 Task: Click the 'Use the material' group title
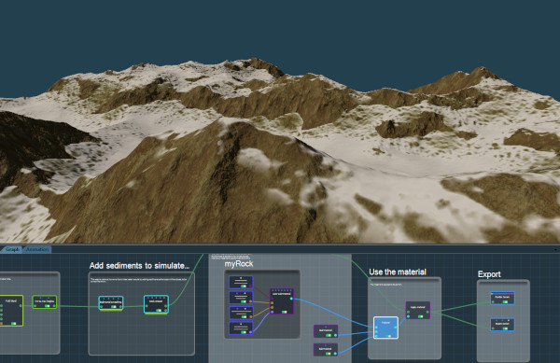coord(398,272)
